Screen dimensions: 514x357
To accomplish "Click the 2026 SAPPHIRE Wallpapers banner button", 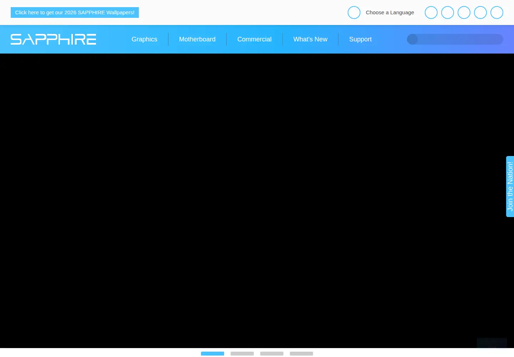I will click(x=75, y=12).
